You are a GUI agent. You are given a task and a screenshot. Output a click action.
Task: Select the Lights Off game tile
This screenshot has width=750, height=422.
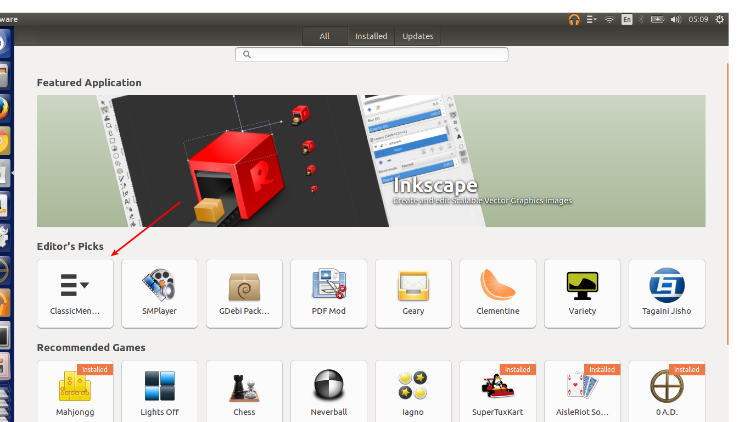[160, 391]
